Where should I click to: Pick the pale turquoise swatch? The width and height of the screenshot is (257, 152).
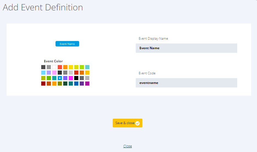[x=87, y=67]
